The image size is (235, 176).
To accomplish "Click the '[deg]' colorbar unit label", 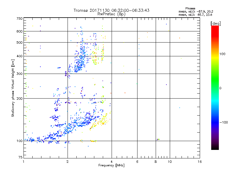I will (216, 23).
